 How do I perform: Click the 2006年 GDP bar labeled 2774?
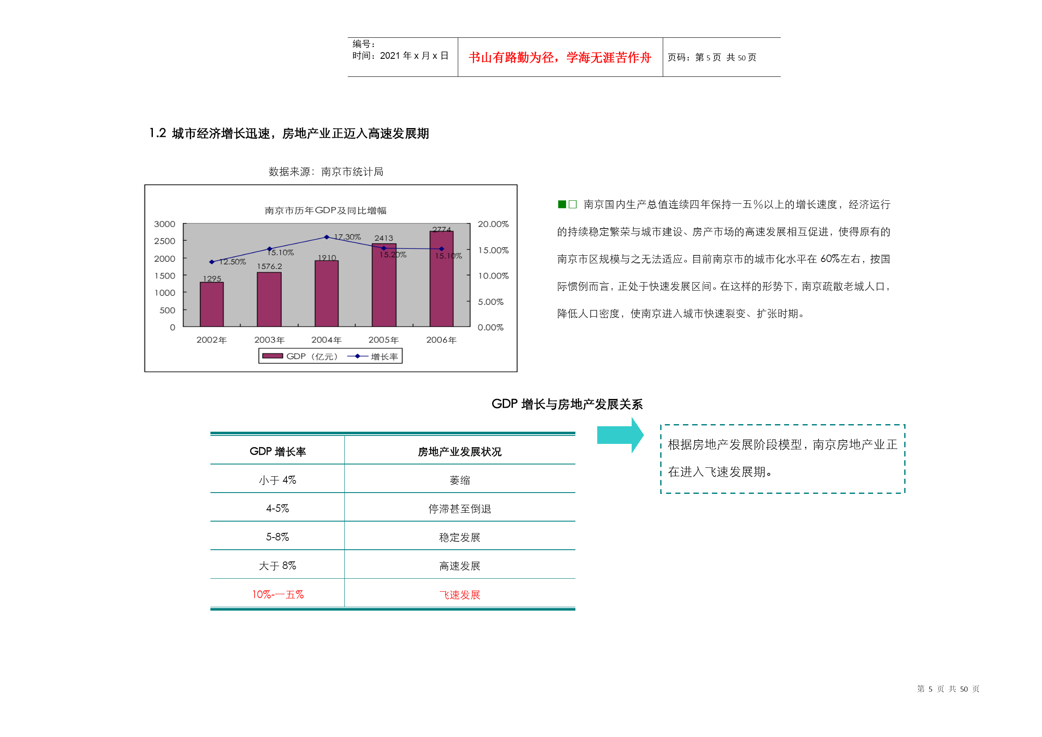point(441,279)
